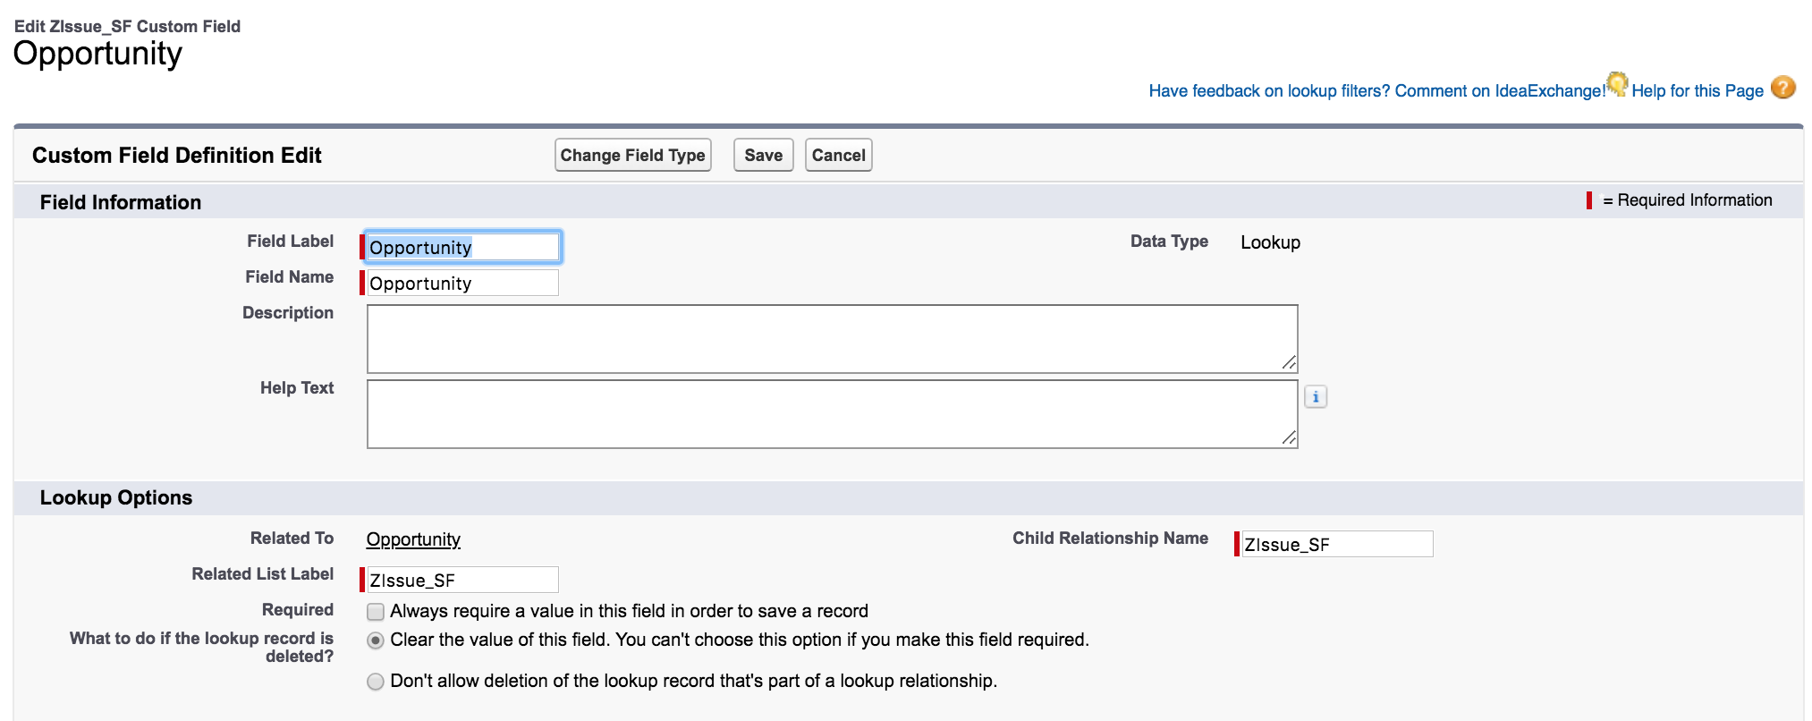Select the Clear the value radio option
Screen dimensions: 1812x721
[377, 640]
